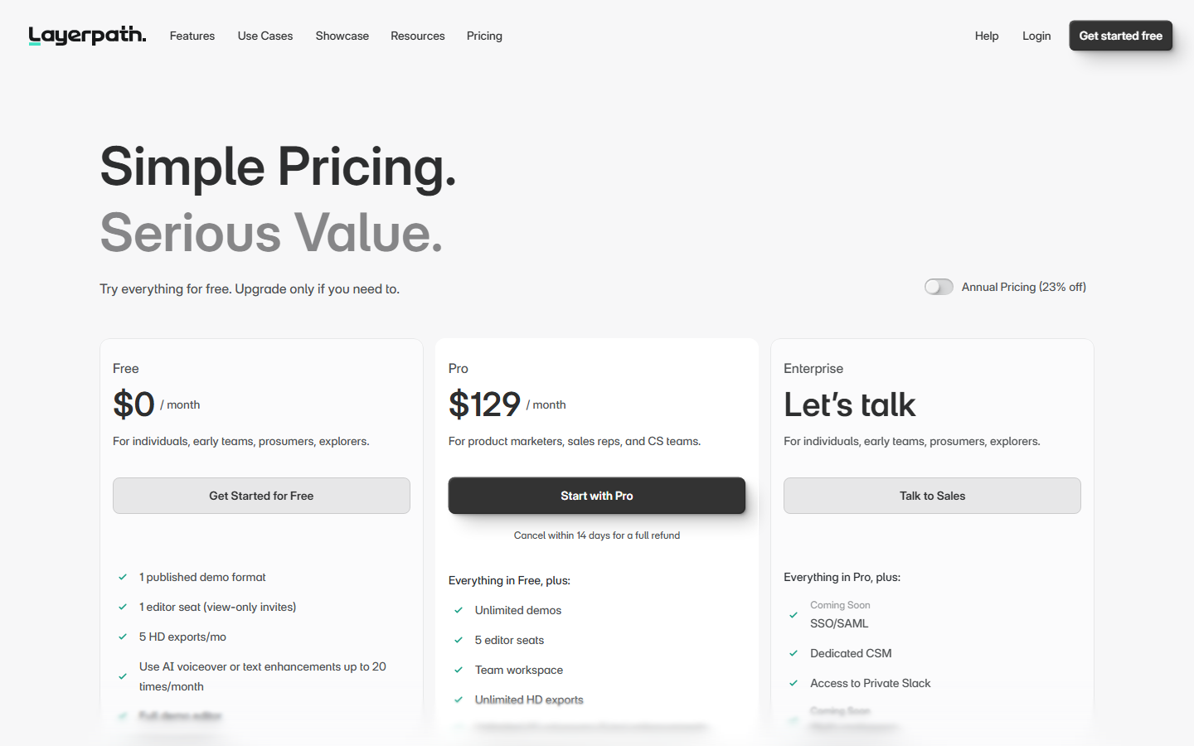Open the Use Cases menu
This screenshot has width=1194, height=746.
(265, 36)
